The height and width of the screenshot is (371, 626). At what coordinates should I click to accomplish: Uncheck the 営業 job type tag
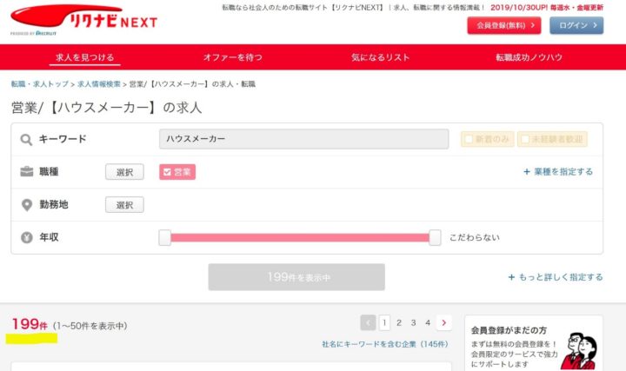point(177,172)
